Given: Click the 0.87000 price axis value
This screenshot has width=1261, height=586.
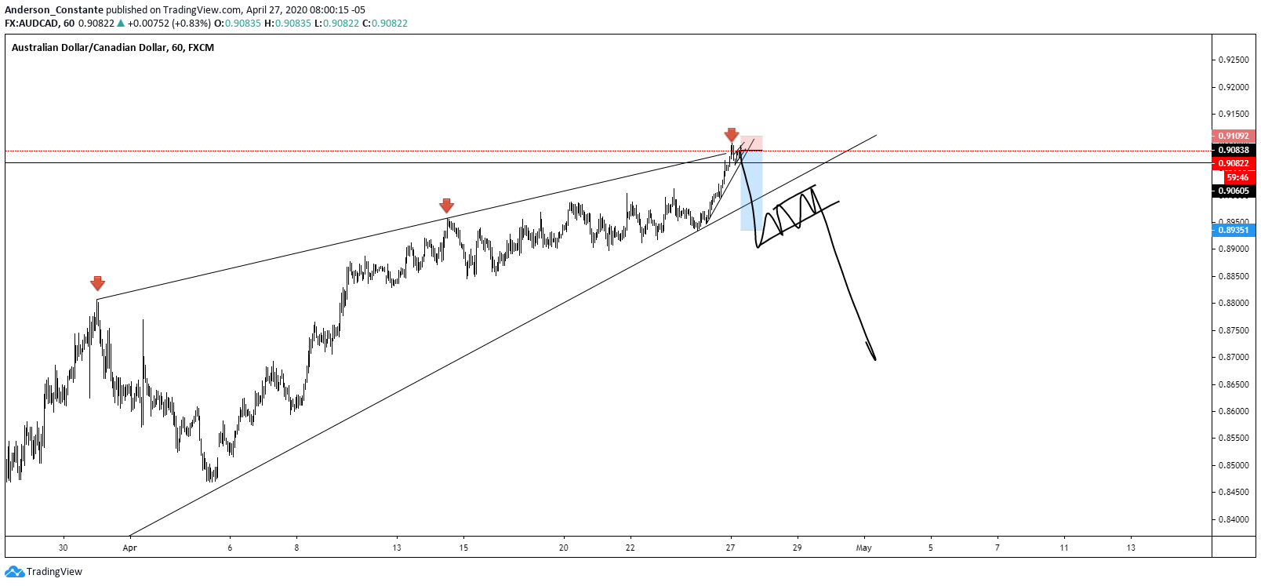Looking at the screenshot, I should [1234, 357].
